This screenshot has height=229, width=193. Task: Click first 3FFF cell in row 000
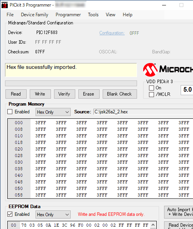click(41, 123)
